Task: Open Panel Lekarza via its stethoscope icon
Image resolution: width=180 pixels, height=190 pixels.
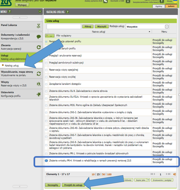Action: [x=39, y=26]
